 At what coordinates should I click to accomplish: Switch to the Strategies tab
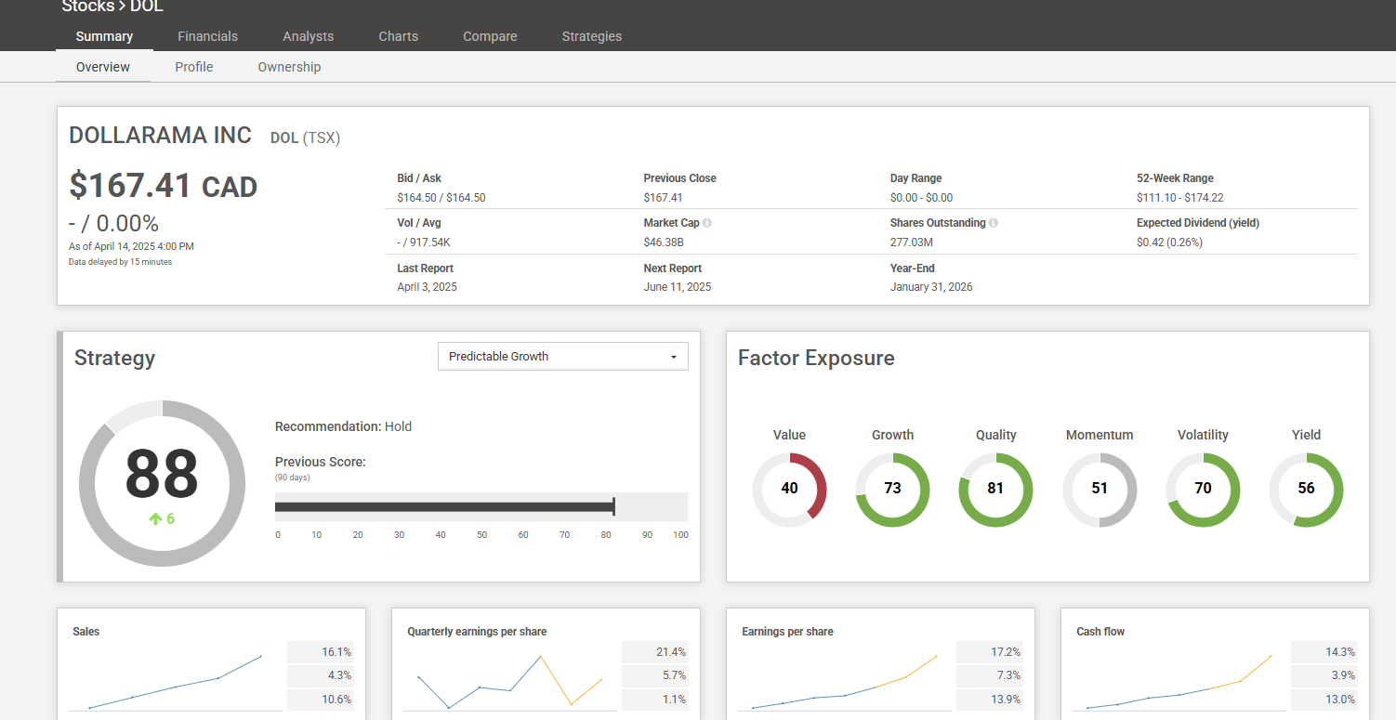click(x=592, y=36)
